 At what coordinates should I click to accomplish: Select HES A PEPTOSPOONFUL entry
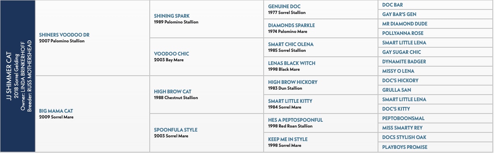[295, 120]
